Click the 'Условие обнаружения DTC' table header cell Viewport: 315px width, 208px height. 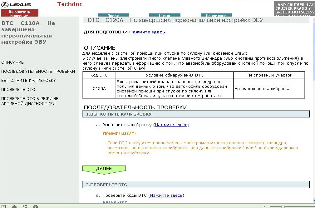(x=175, y=75)
